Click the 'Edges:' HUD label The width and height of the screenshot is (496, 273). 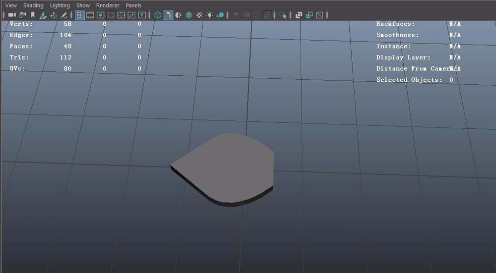(x=21, y=35)
